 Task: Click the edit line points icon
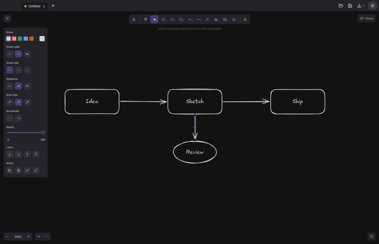click(x=36, y=171)
